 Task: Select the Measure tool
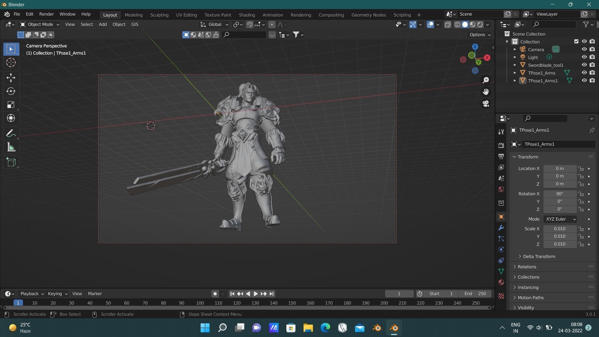(x=11, y=147)
